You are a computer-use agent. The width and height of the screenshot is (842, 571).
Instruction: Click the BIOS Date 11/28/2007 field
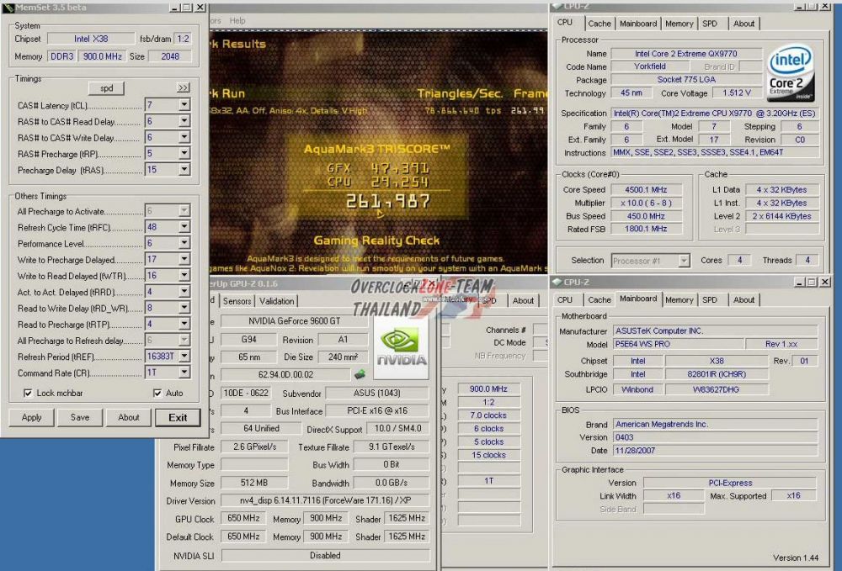[715, 451]
